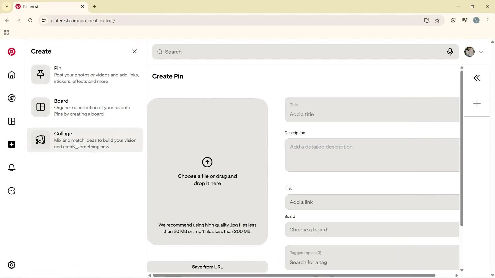Bookmark the page with the star icon

[438, 20]
